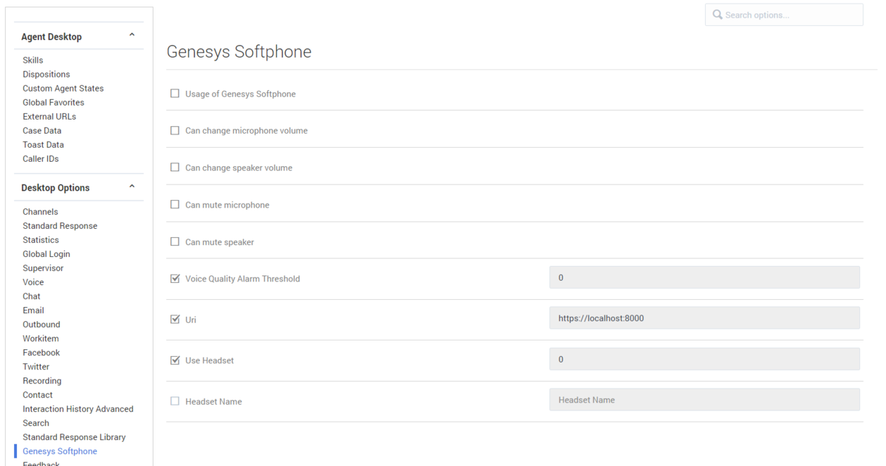Screen dimensions: 886x466
Task: Go to Custom Agent States
Action: [x=63, y=89]
